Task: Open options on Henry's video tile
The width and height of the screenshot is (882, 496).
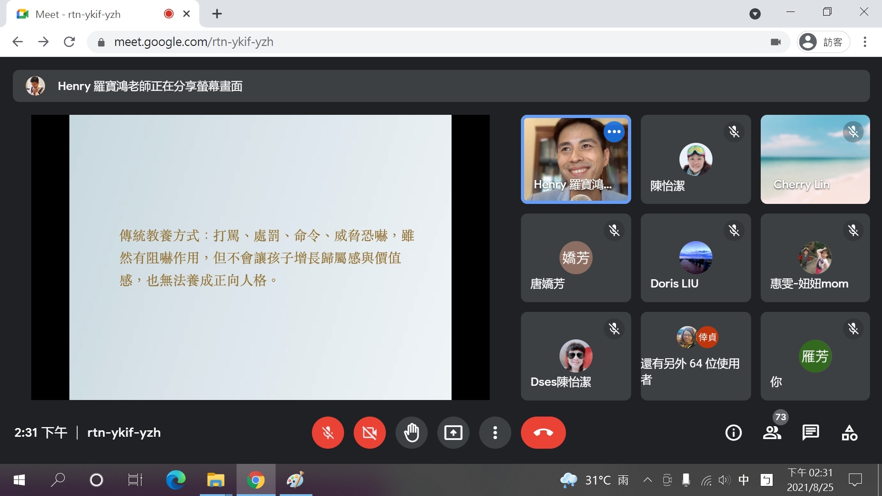Action: [614, 132]
